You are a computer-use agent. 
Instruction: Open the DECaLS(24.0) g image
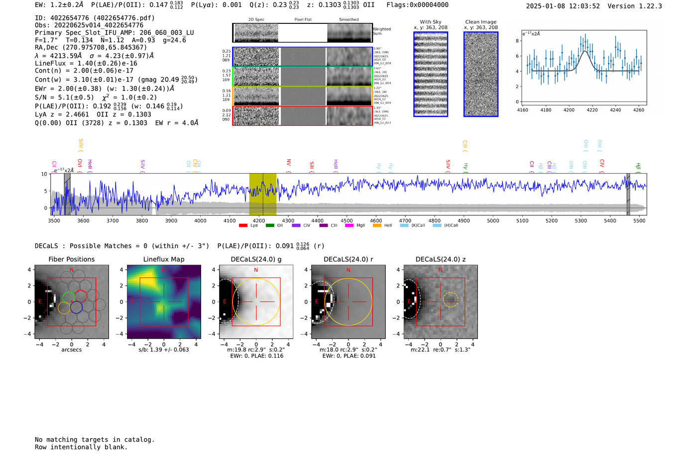pos(256,302)
